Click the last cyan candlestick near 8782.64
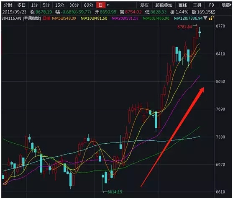This screenshot has width=233, height=199. (200, 32)
